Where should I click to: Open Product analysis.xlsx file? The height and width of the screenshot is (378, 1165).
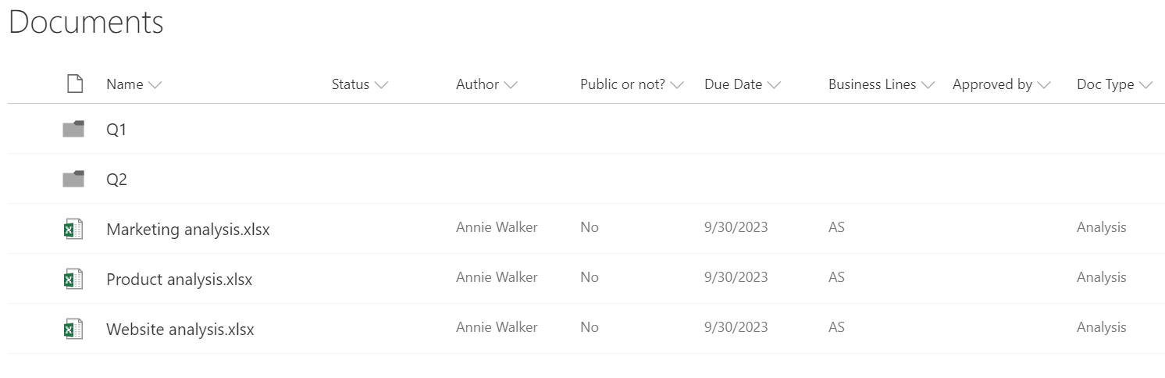pos(180,280)
